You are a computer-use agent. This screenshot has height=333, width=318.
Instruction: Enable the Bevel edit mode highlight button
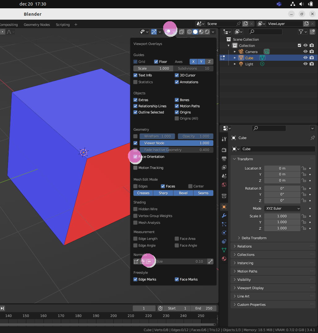tap(183, 193)
